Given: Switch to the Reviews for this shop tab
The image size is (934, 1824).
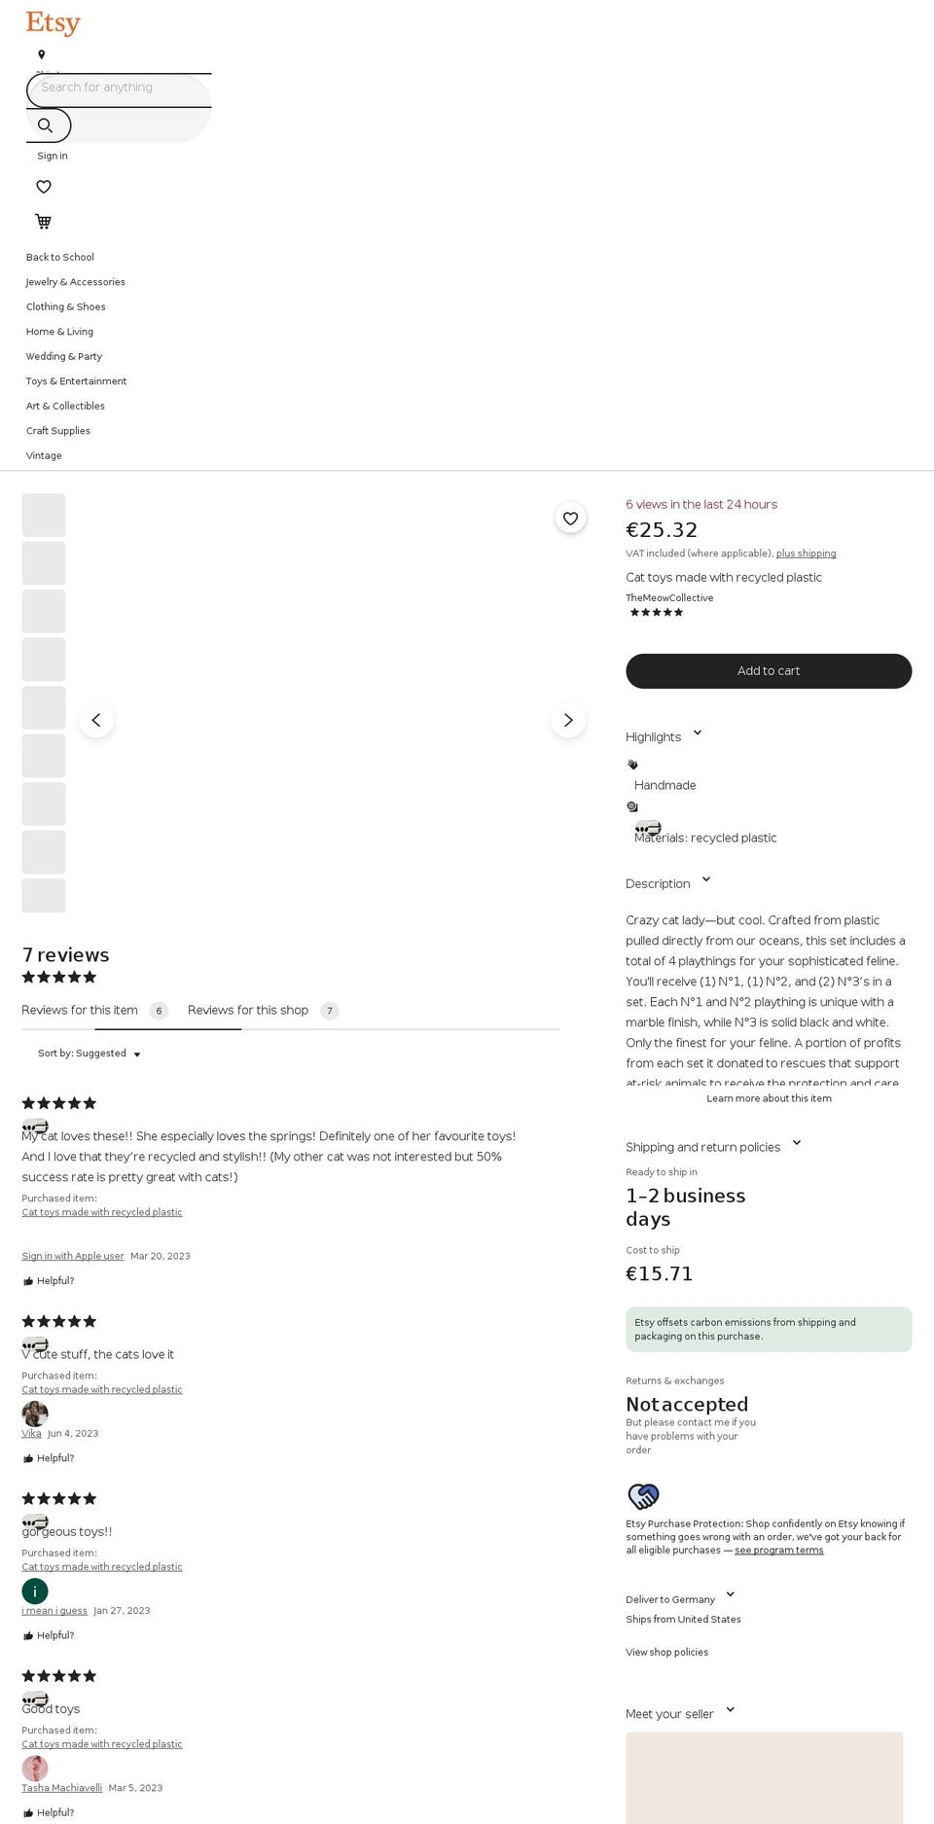Looking at the screenshot, I should coord(248,1010).
